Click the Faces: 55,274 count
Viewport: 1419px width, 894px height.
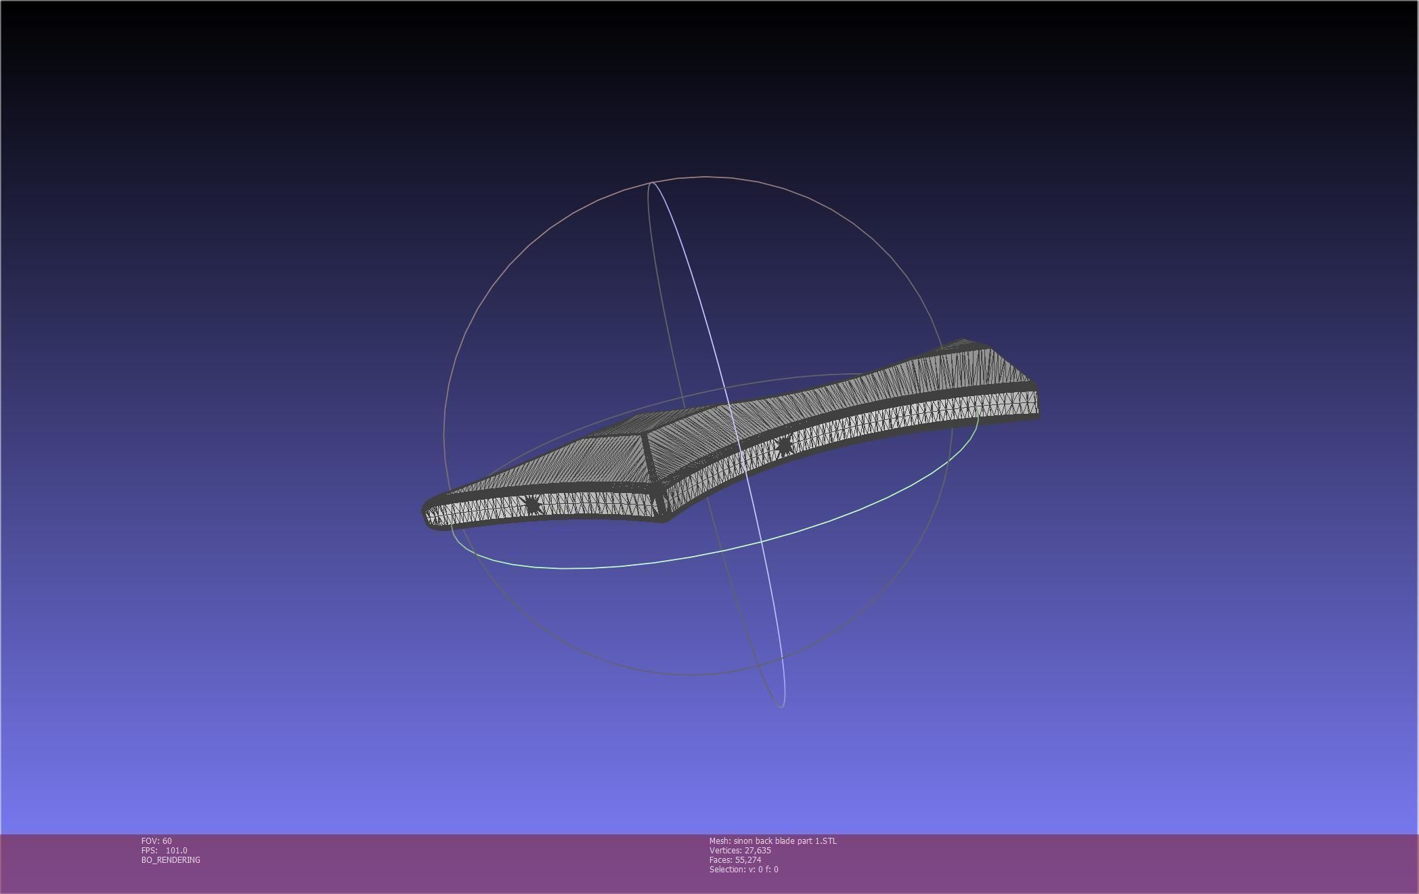pyautogui.click(x=735, y=860)
